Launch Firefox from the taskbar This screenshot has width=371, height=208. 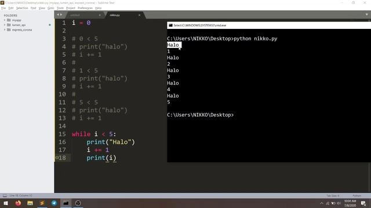18,203
